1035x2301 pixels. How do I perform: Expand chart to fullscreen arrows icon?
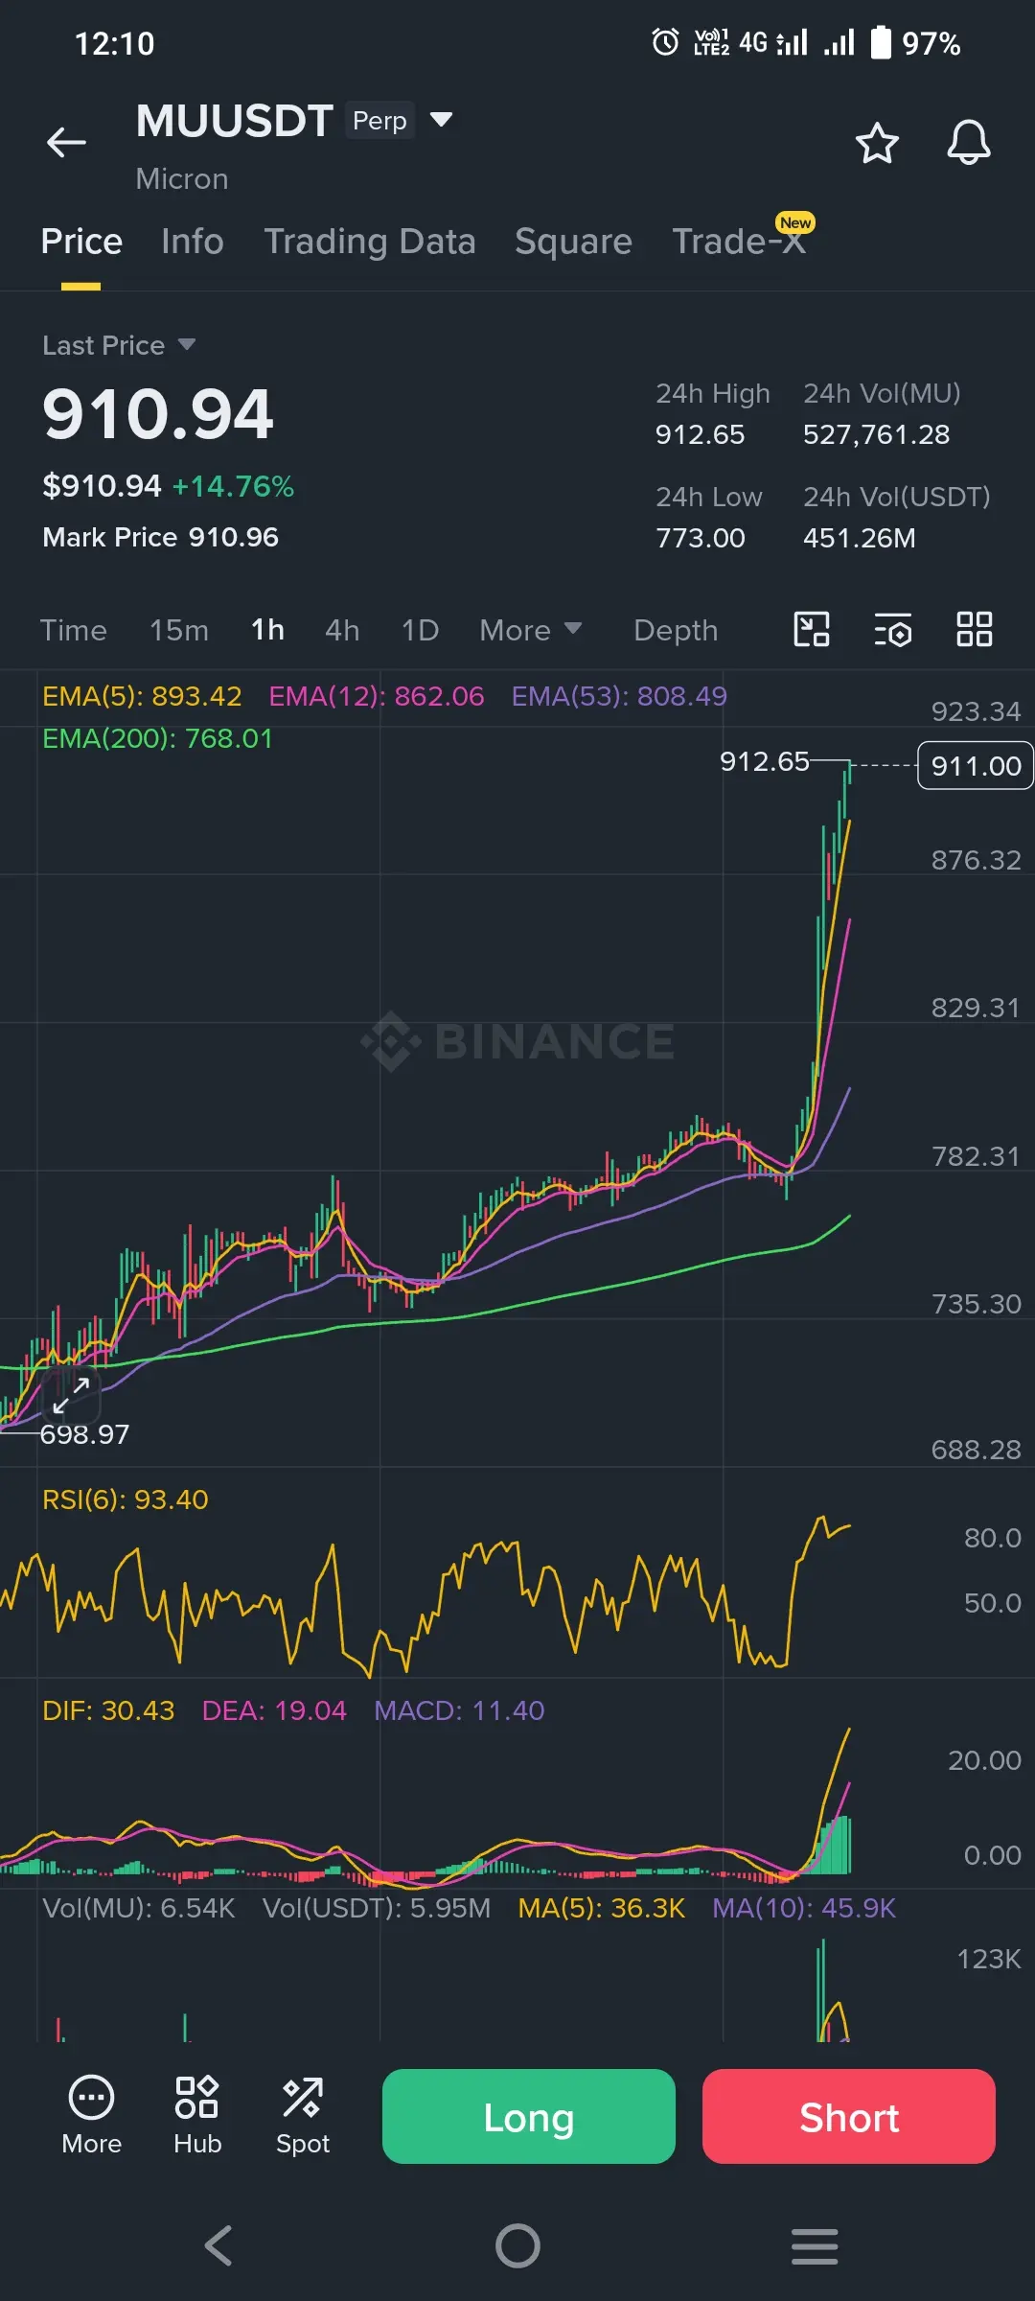(71, 1395)
